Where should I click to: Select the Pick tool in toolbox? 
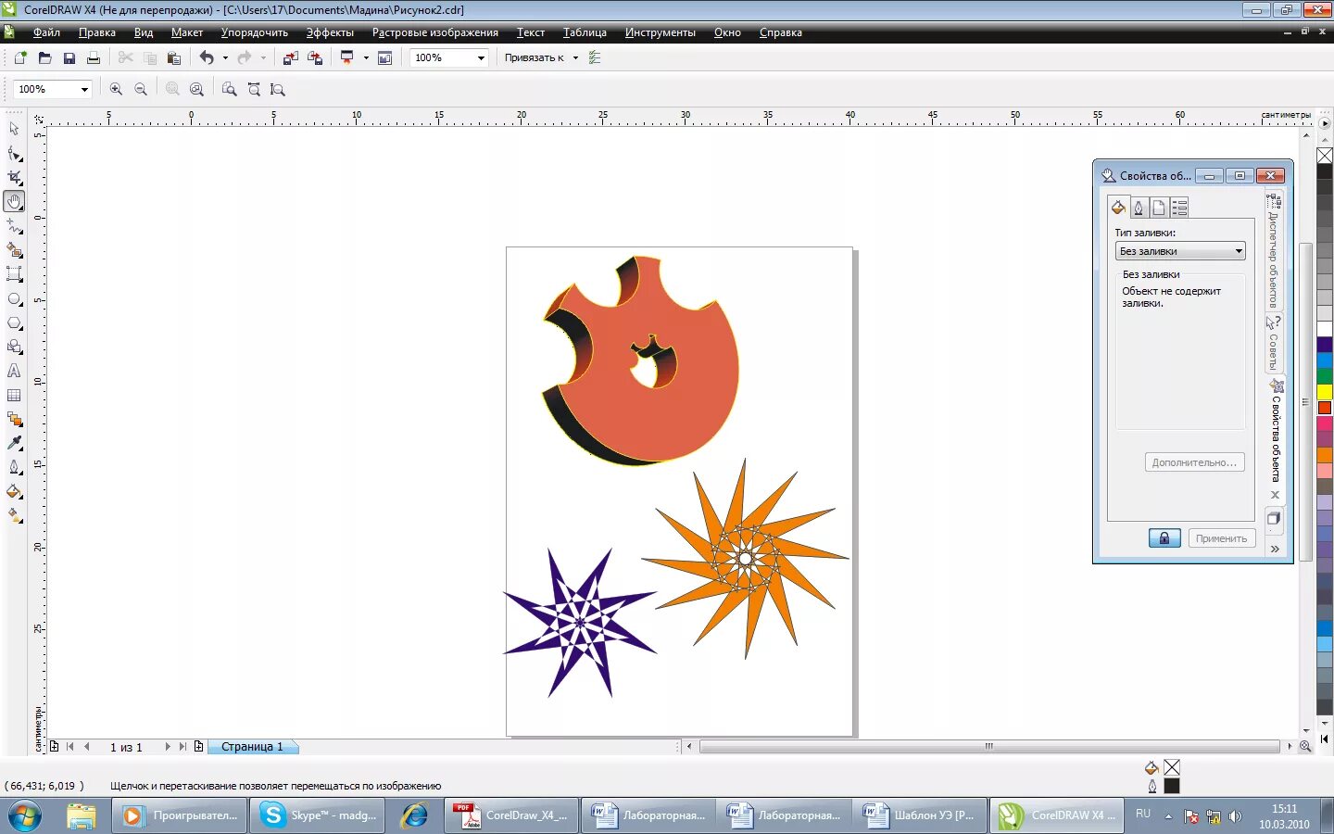click(14, 129)
